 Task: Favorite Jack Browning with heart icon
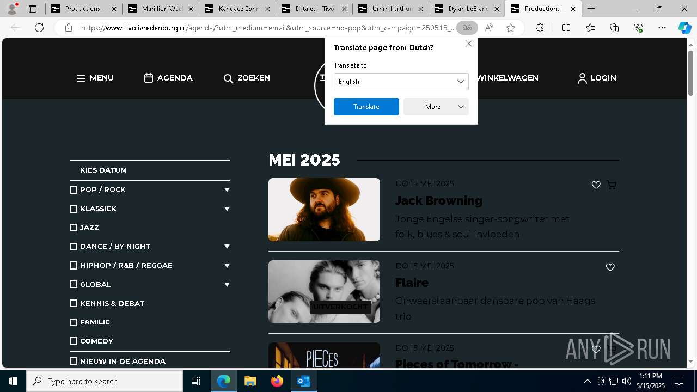596,185
